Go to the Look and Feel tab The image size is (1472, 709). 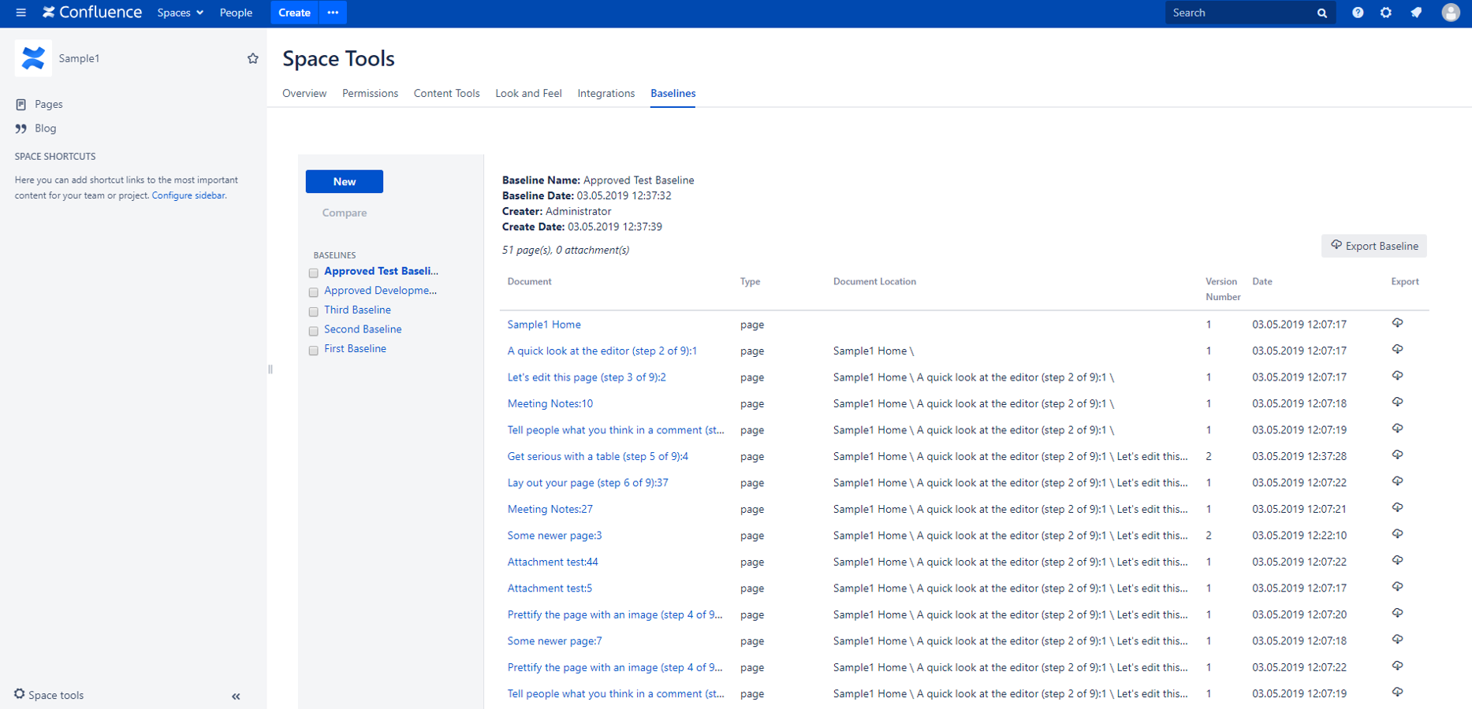pyautogui.click(x=528, y=93)
